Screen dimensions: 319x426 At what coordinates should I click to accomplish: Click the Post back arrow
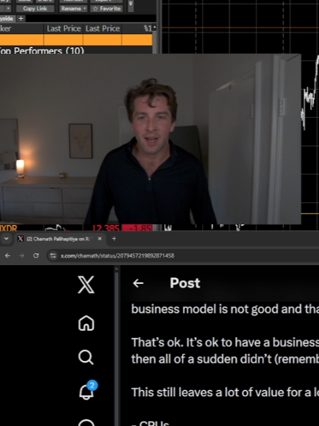click(138, 283)
